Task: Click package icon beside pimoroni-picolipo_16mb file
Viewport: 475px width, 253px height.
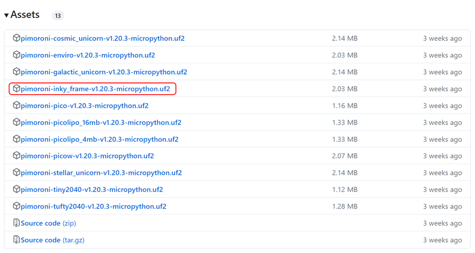Action: click(x=17, y=123)
